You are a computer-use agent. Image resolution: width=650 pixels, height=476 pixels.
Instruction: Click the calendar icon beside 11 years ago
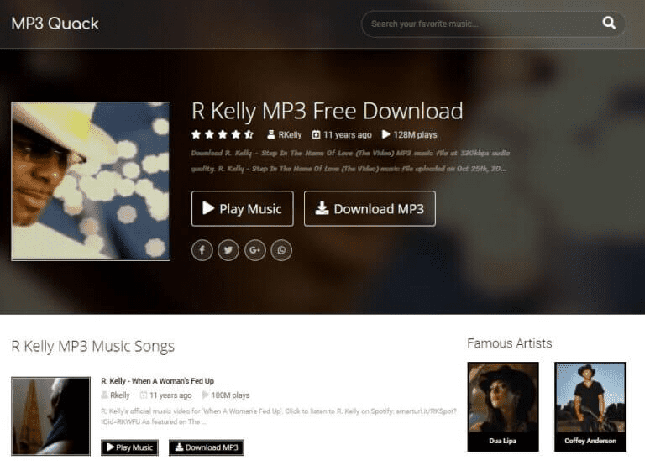coord(316,134)
